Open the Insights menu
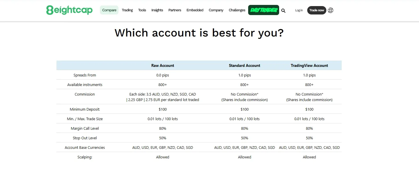Image resolution: width=419 pixels, height=172 pixels. pyautogui.click(x=157, y=10)
